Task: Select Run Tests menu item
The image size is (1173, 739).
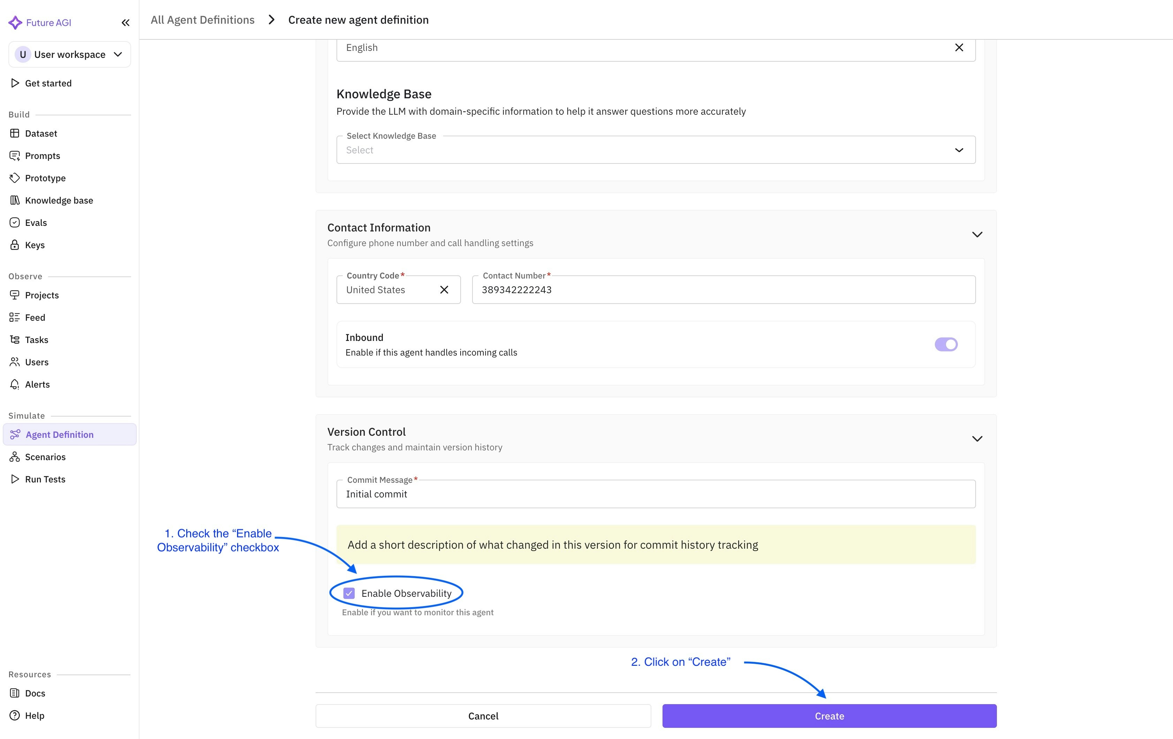Action: click(x=45, y=479)
